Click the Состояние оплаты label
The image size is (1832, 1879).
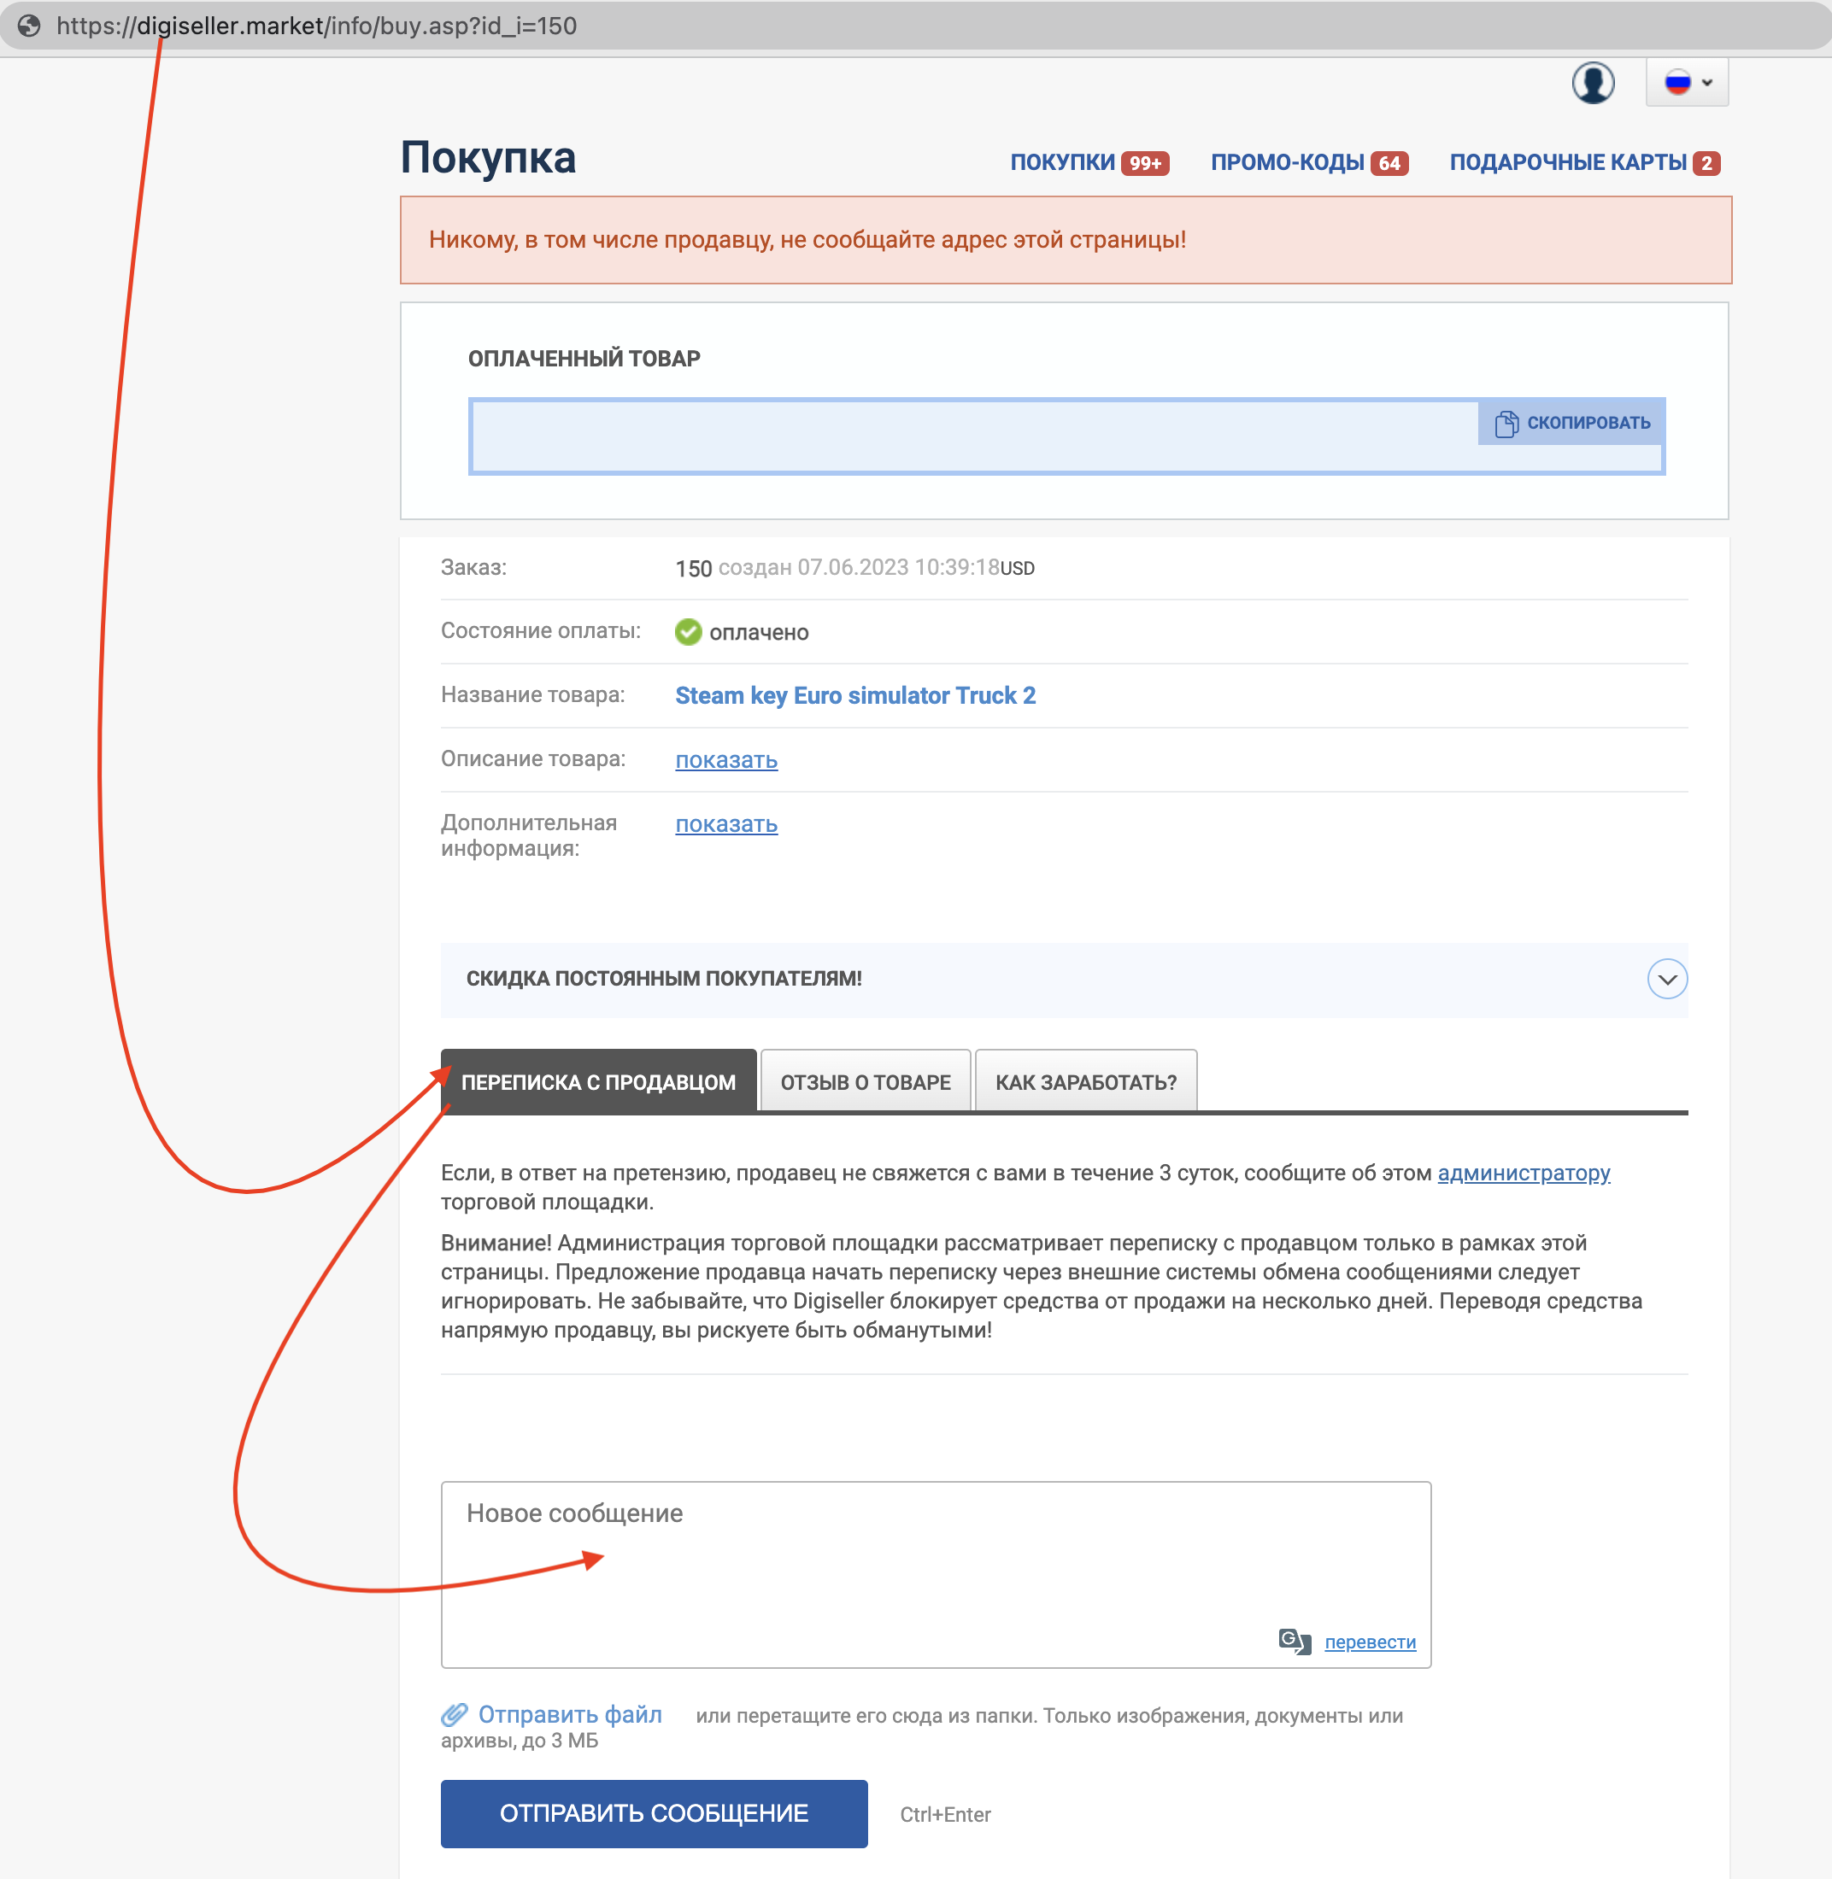541,631
